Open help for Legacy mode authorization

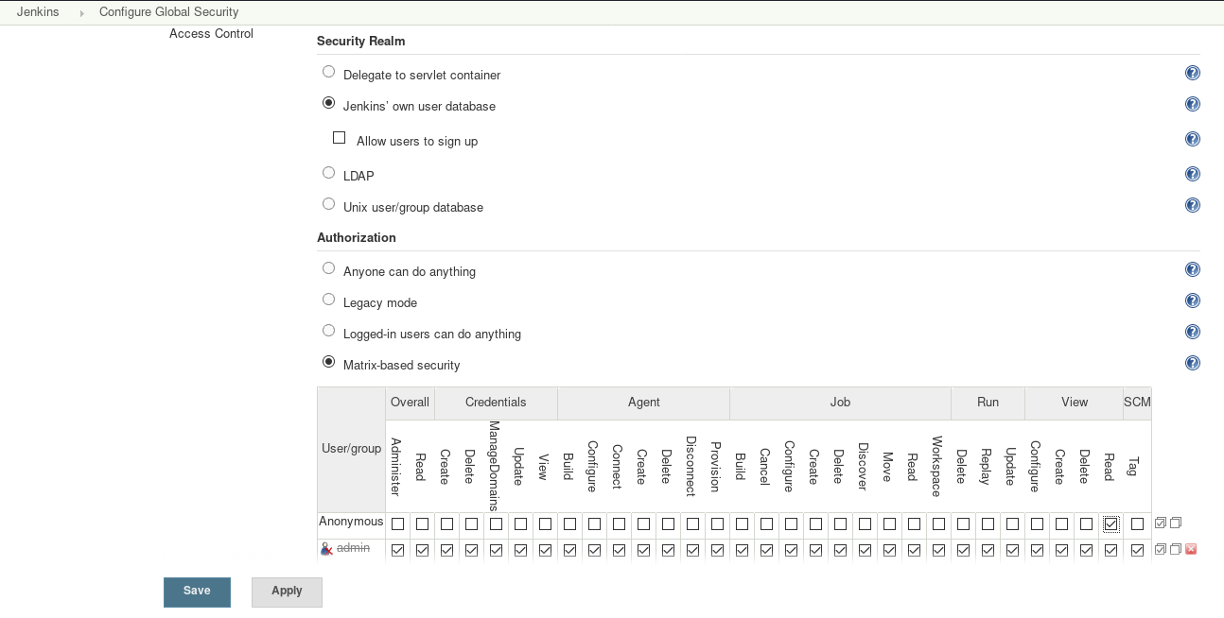(x=1192, y=300)
